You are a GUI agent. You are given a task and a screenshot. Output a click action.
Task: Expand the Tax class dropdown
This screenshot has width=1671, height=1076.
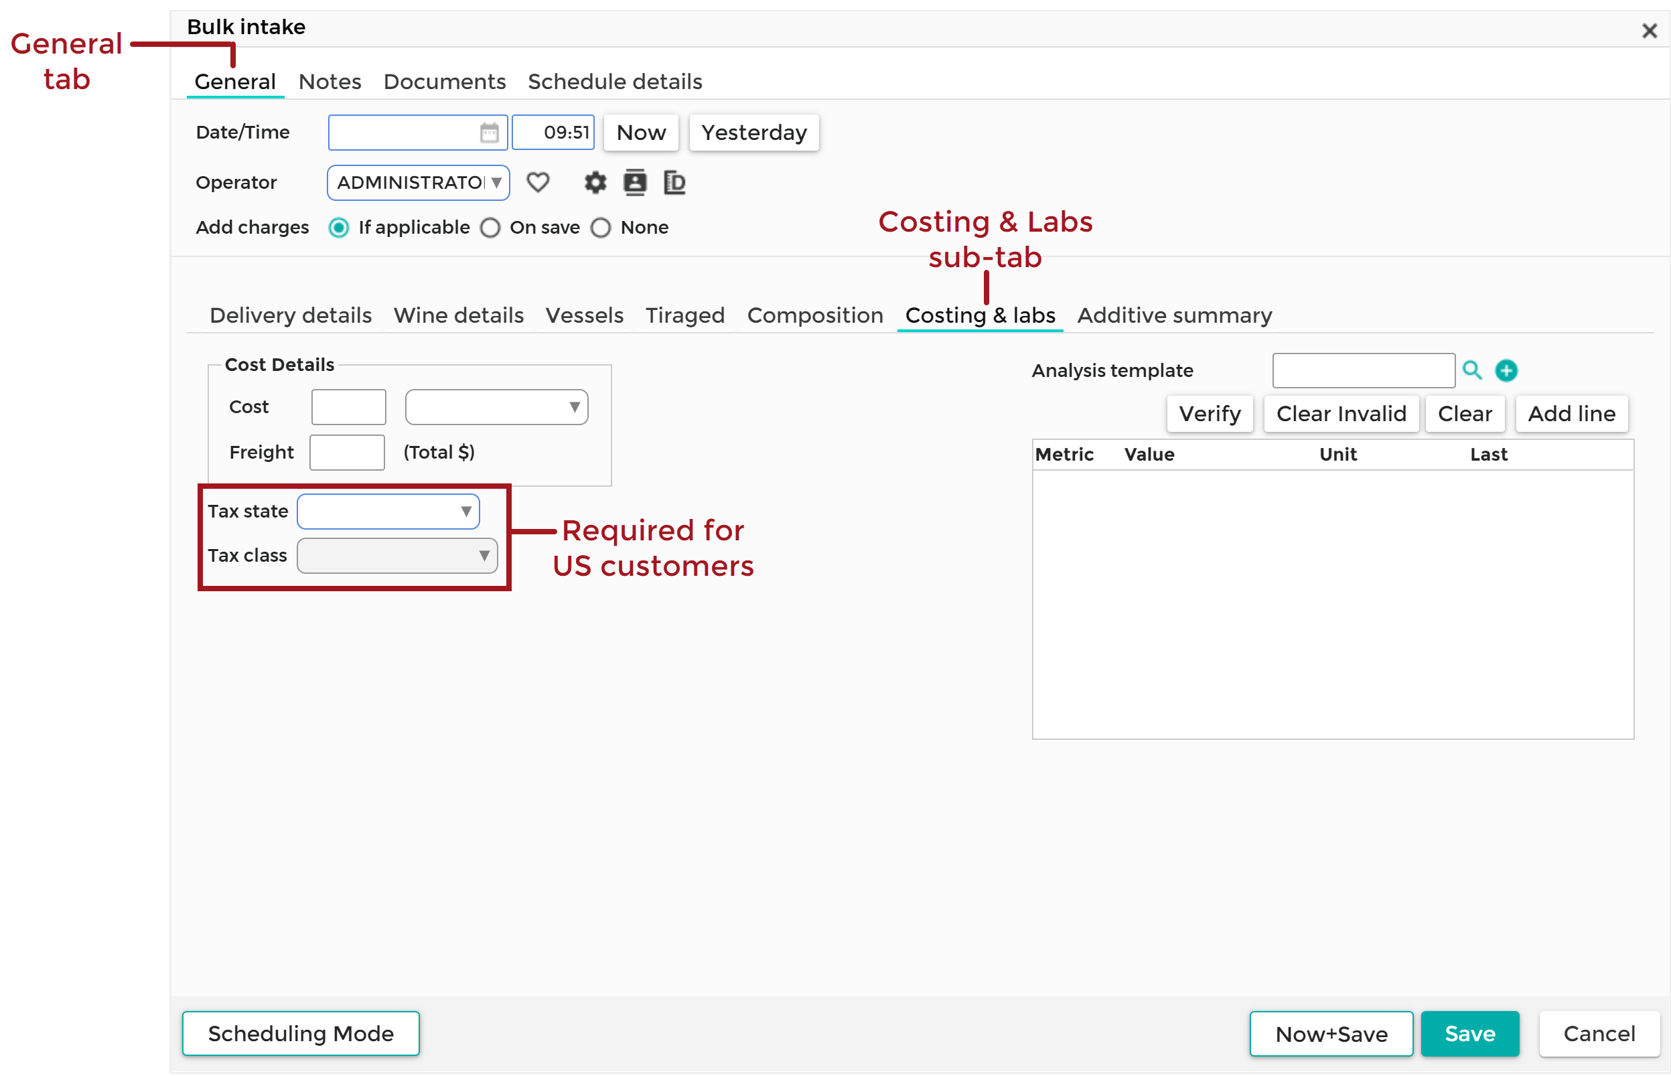click(397, 556)
